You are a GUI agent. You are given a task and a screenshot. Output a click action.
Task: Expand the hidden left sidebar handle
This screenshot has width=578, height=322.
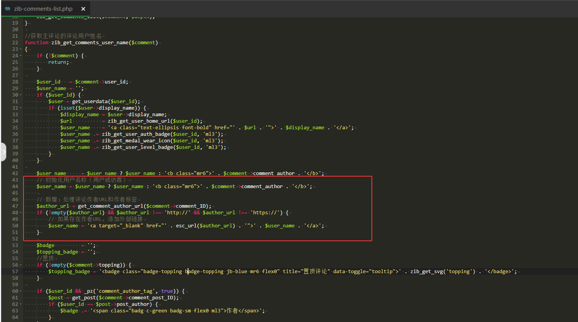[x=3, y=152]
